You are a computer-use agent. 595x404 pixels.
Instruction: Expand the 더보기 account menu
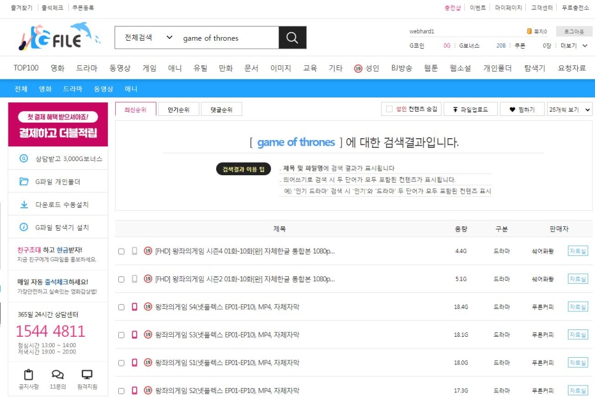(x=574, y=46)
